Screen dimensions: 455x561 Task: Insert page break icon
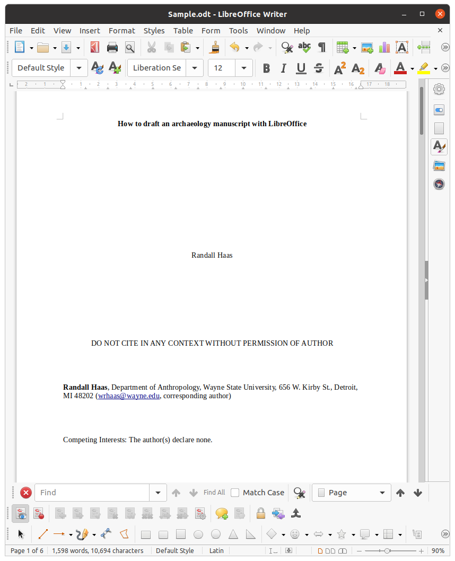point(424,47)
